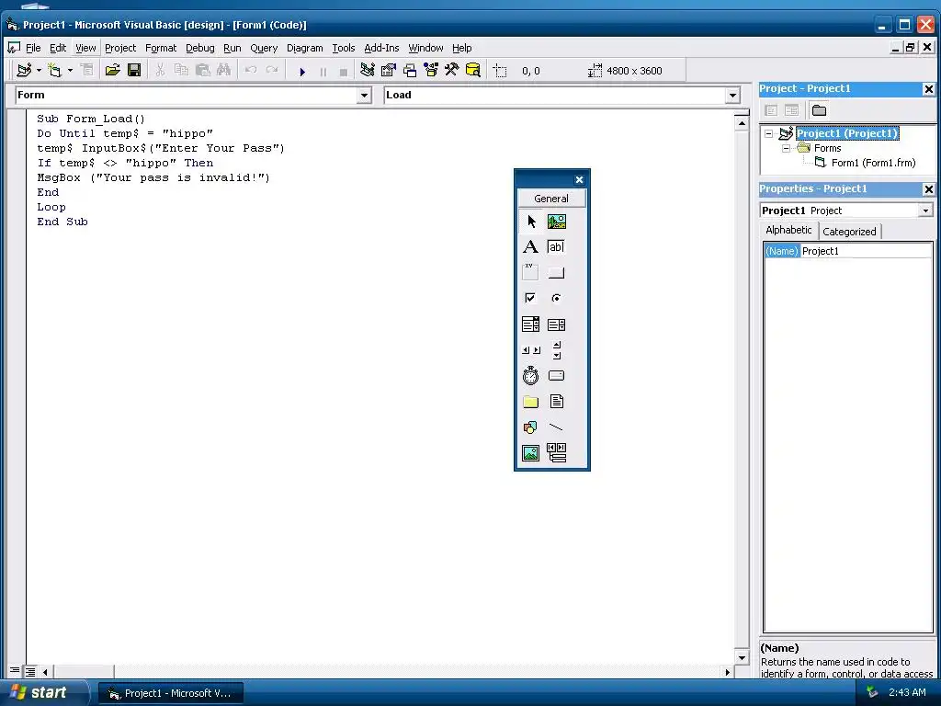Open the Menu Editor from the toolbar

[87, 70]
